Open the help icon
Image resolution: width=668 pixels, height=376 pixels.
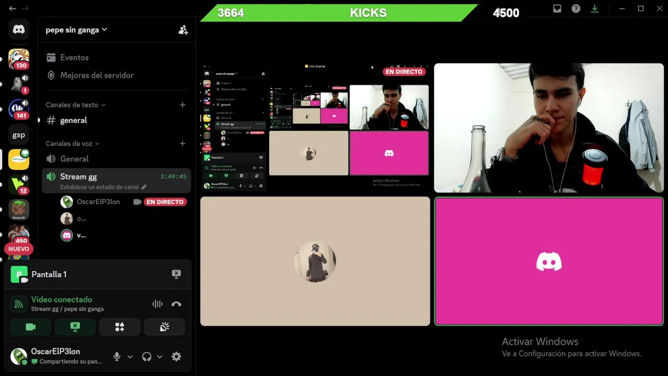[576, 8]
